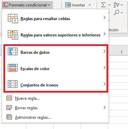
Task: Click the AutoSum sigma icon
Action: tap(103, 5)
